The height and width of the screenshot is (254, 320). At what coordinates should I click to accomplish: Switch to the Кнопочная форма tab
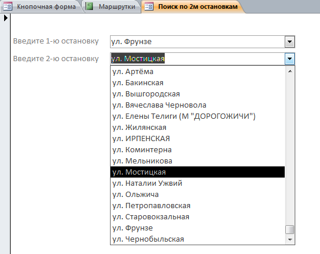[x=41, y=6]
